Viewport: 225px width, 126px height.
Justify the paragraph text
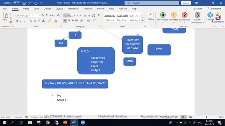[x=76, y=21]
